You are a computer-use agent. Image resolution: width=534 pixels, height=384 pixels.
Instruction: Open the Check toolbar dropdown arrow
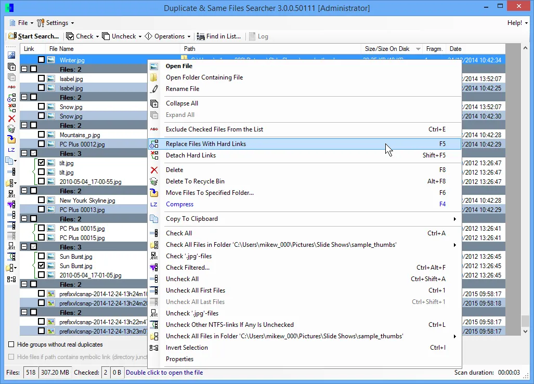click(97, 36)
